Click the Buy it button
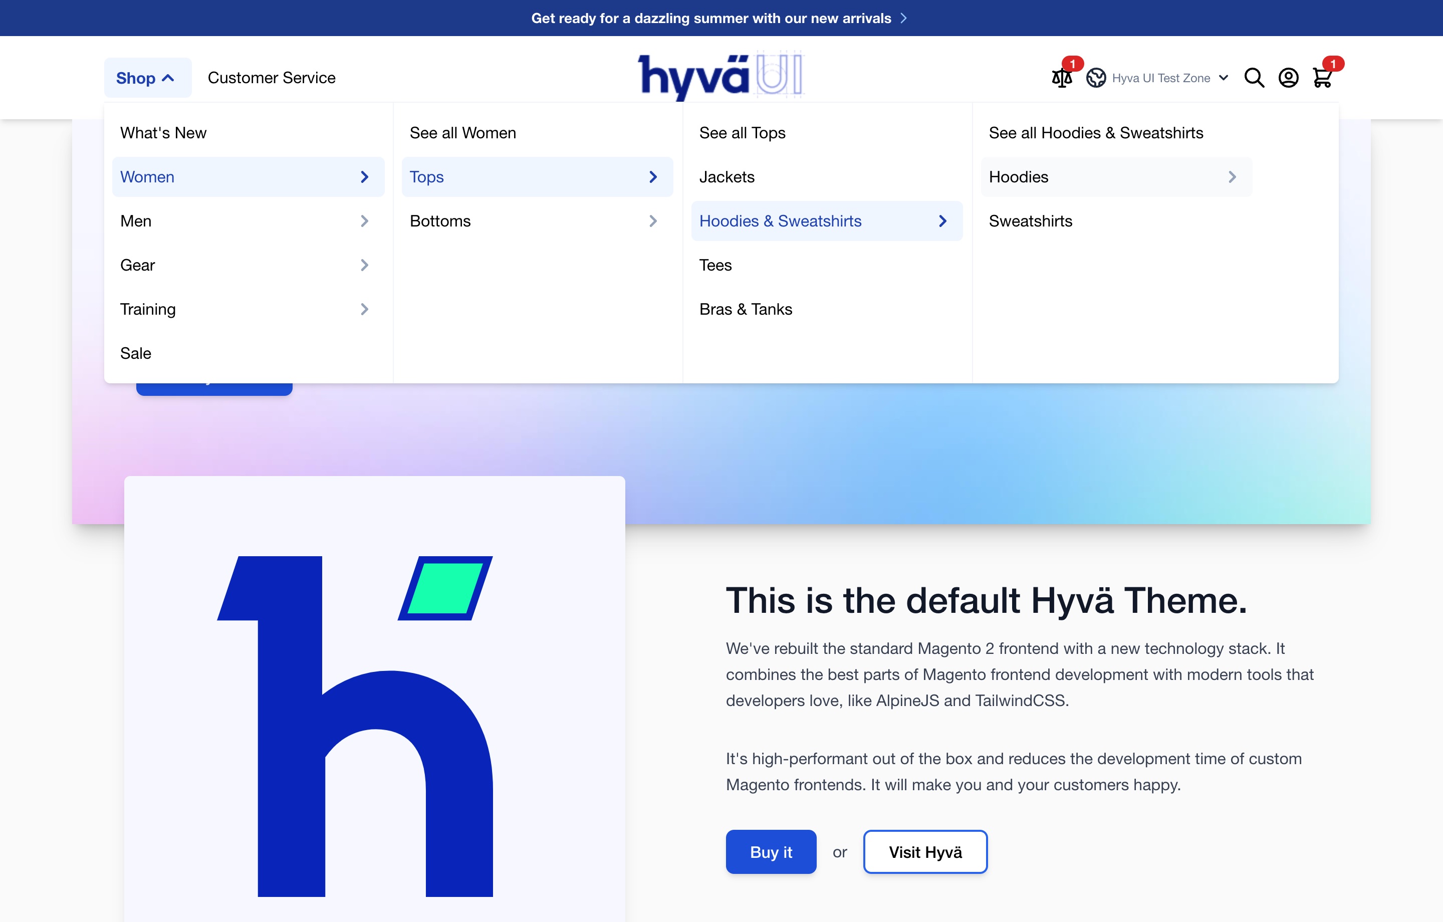This screenshot has width=1443, height=922. [771, 852]
